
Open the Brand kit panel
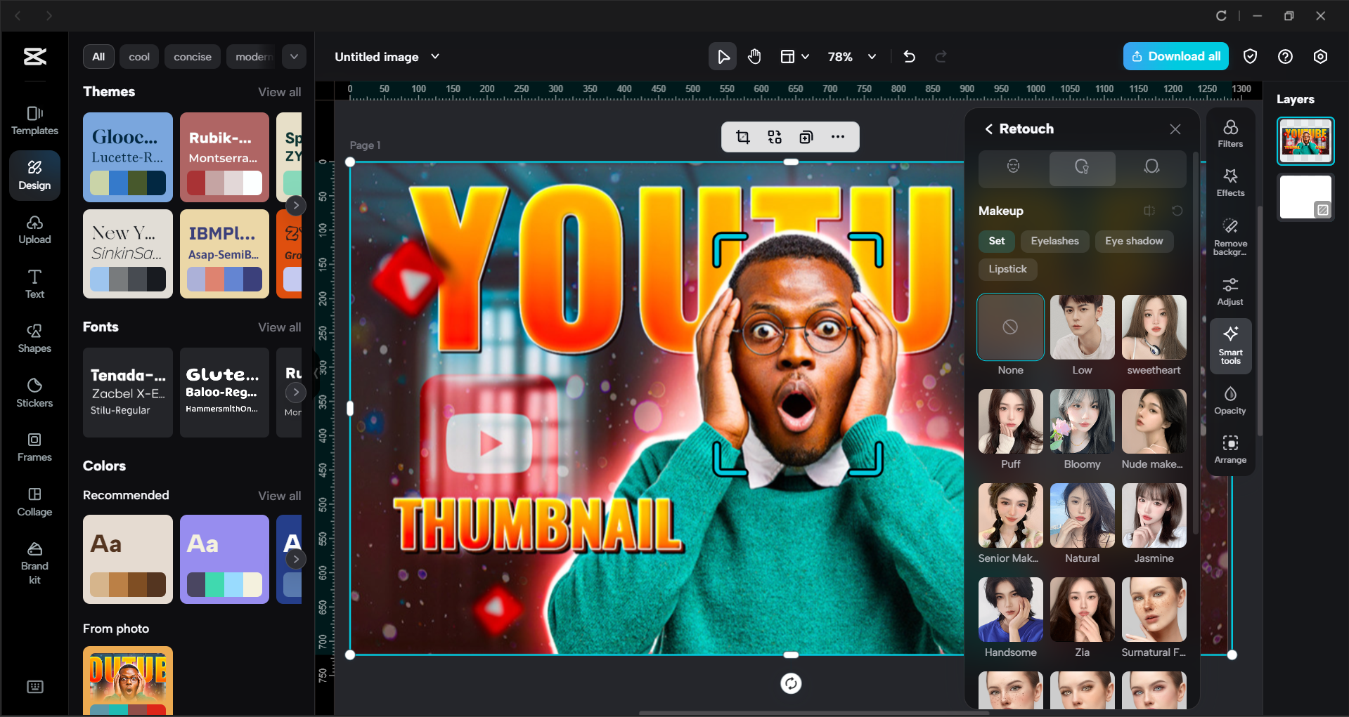34,563
